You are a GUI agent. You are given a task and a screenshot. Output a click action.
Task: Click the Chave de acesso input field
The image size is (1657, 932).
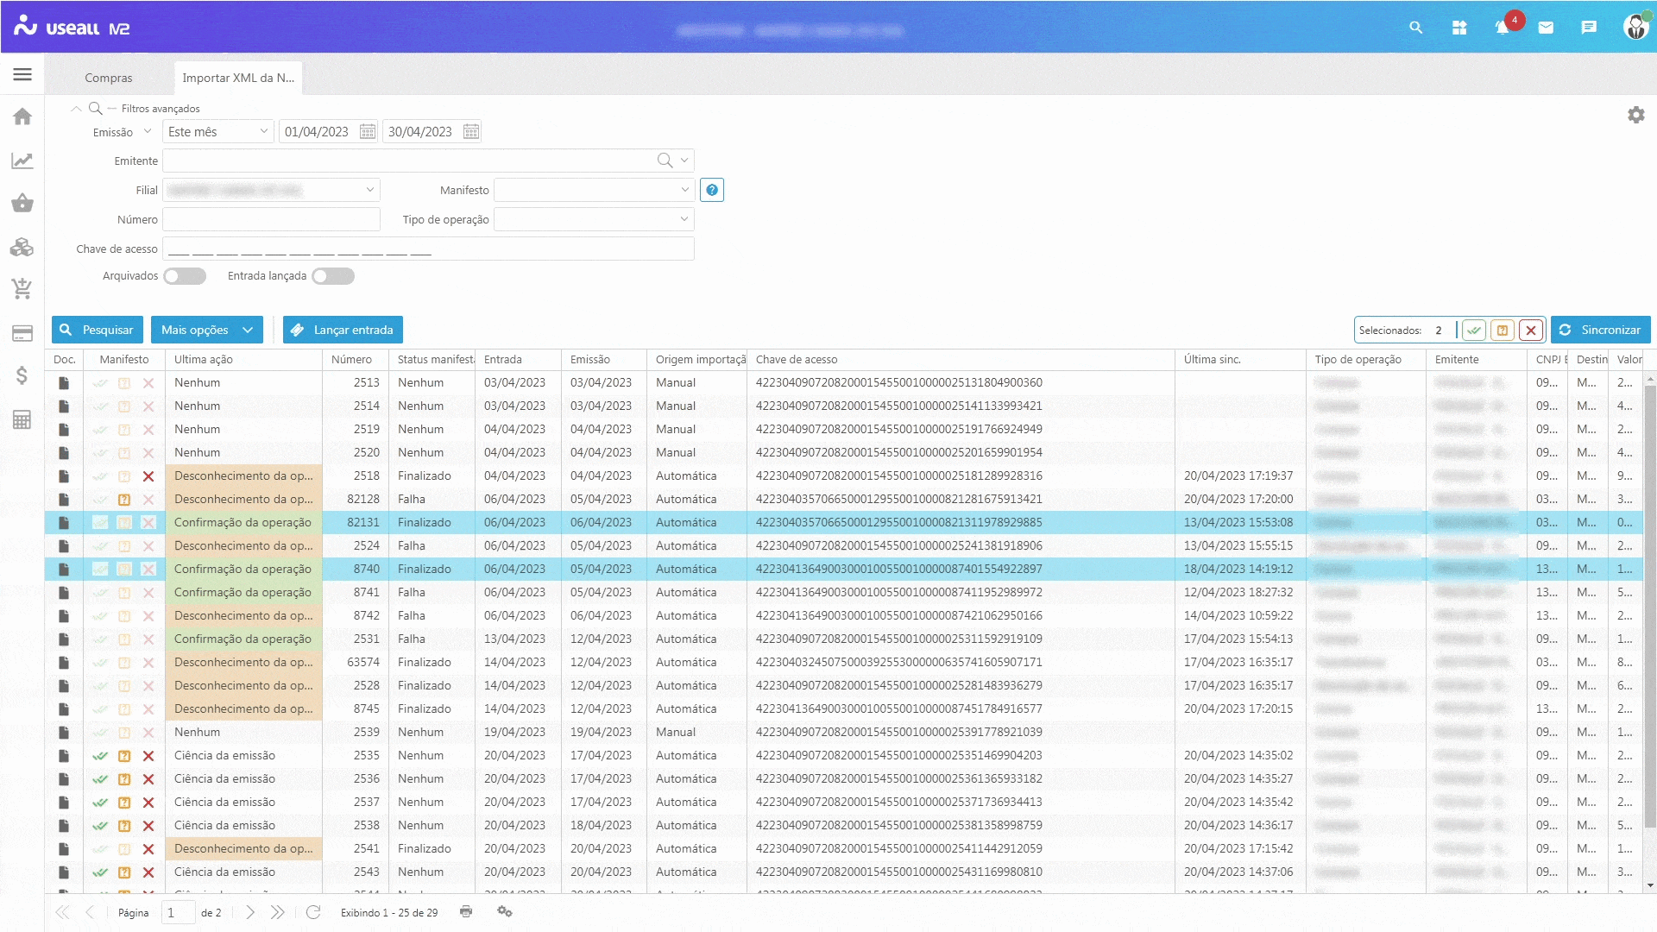tap(428, 249)
